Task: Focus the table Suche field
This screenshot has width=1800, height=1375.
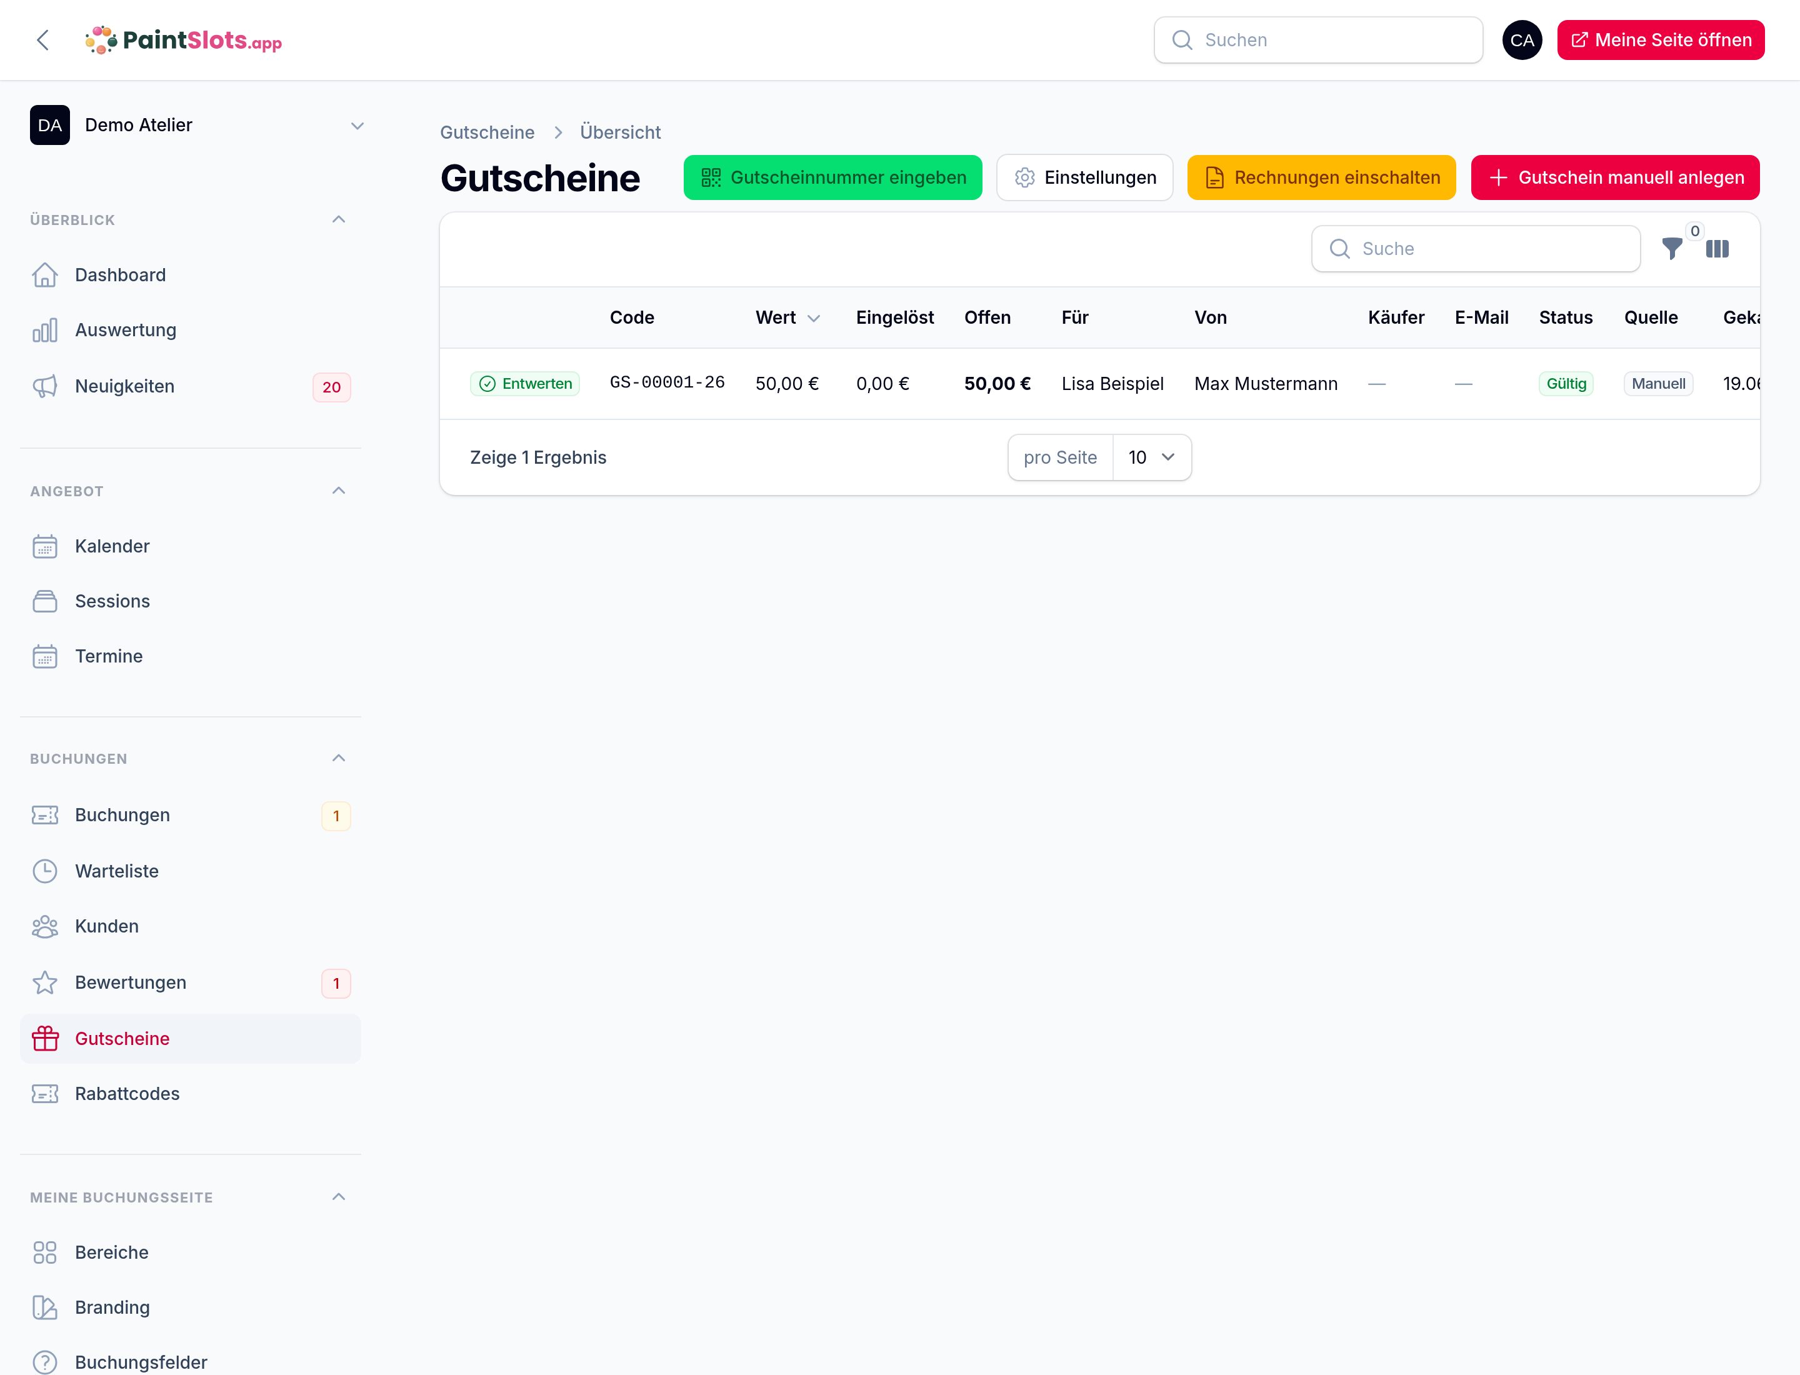Action: pos(1476,249)
